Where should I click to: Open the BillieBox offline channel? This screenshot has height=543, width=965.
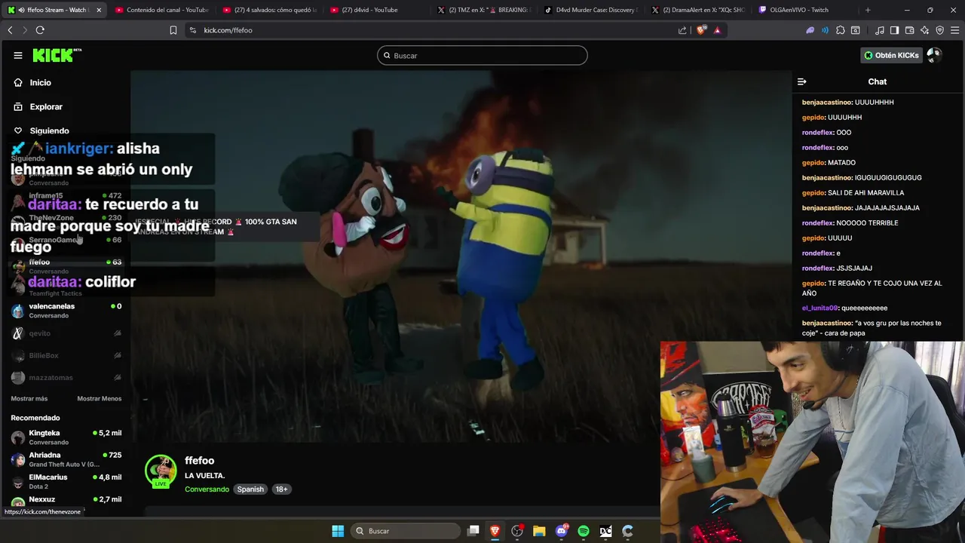point(66,355)
